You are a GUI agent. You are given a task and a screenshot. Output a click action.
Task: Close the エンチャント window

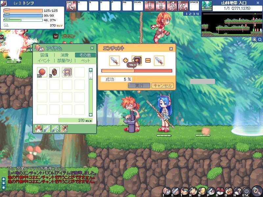click(x=171, y=49)
